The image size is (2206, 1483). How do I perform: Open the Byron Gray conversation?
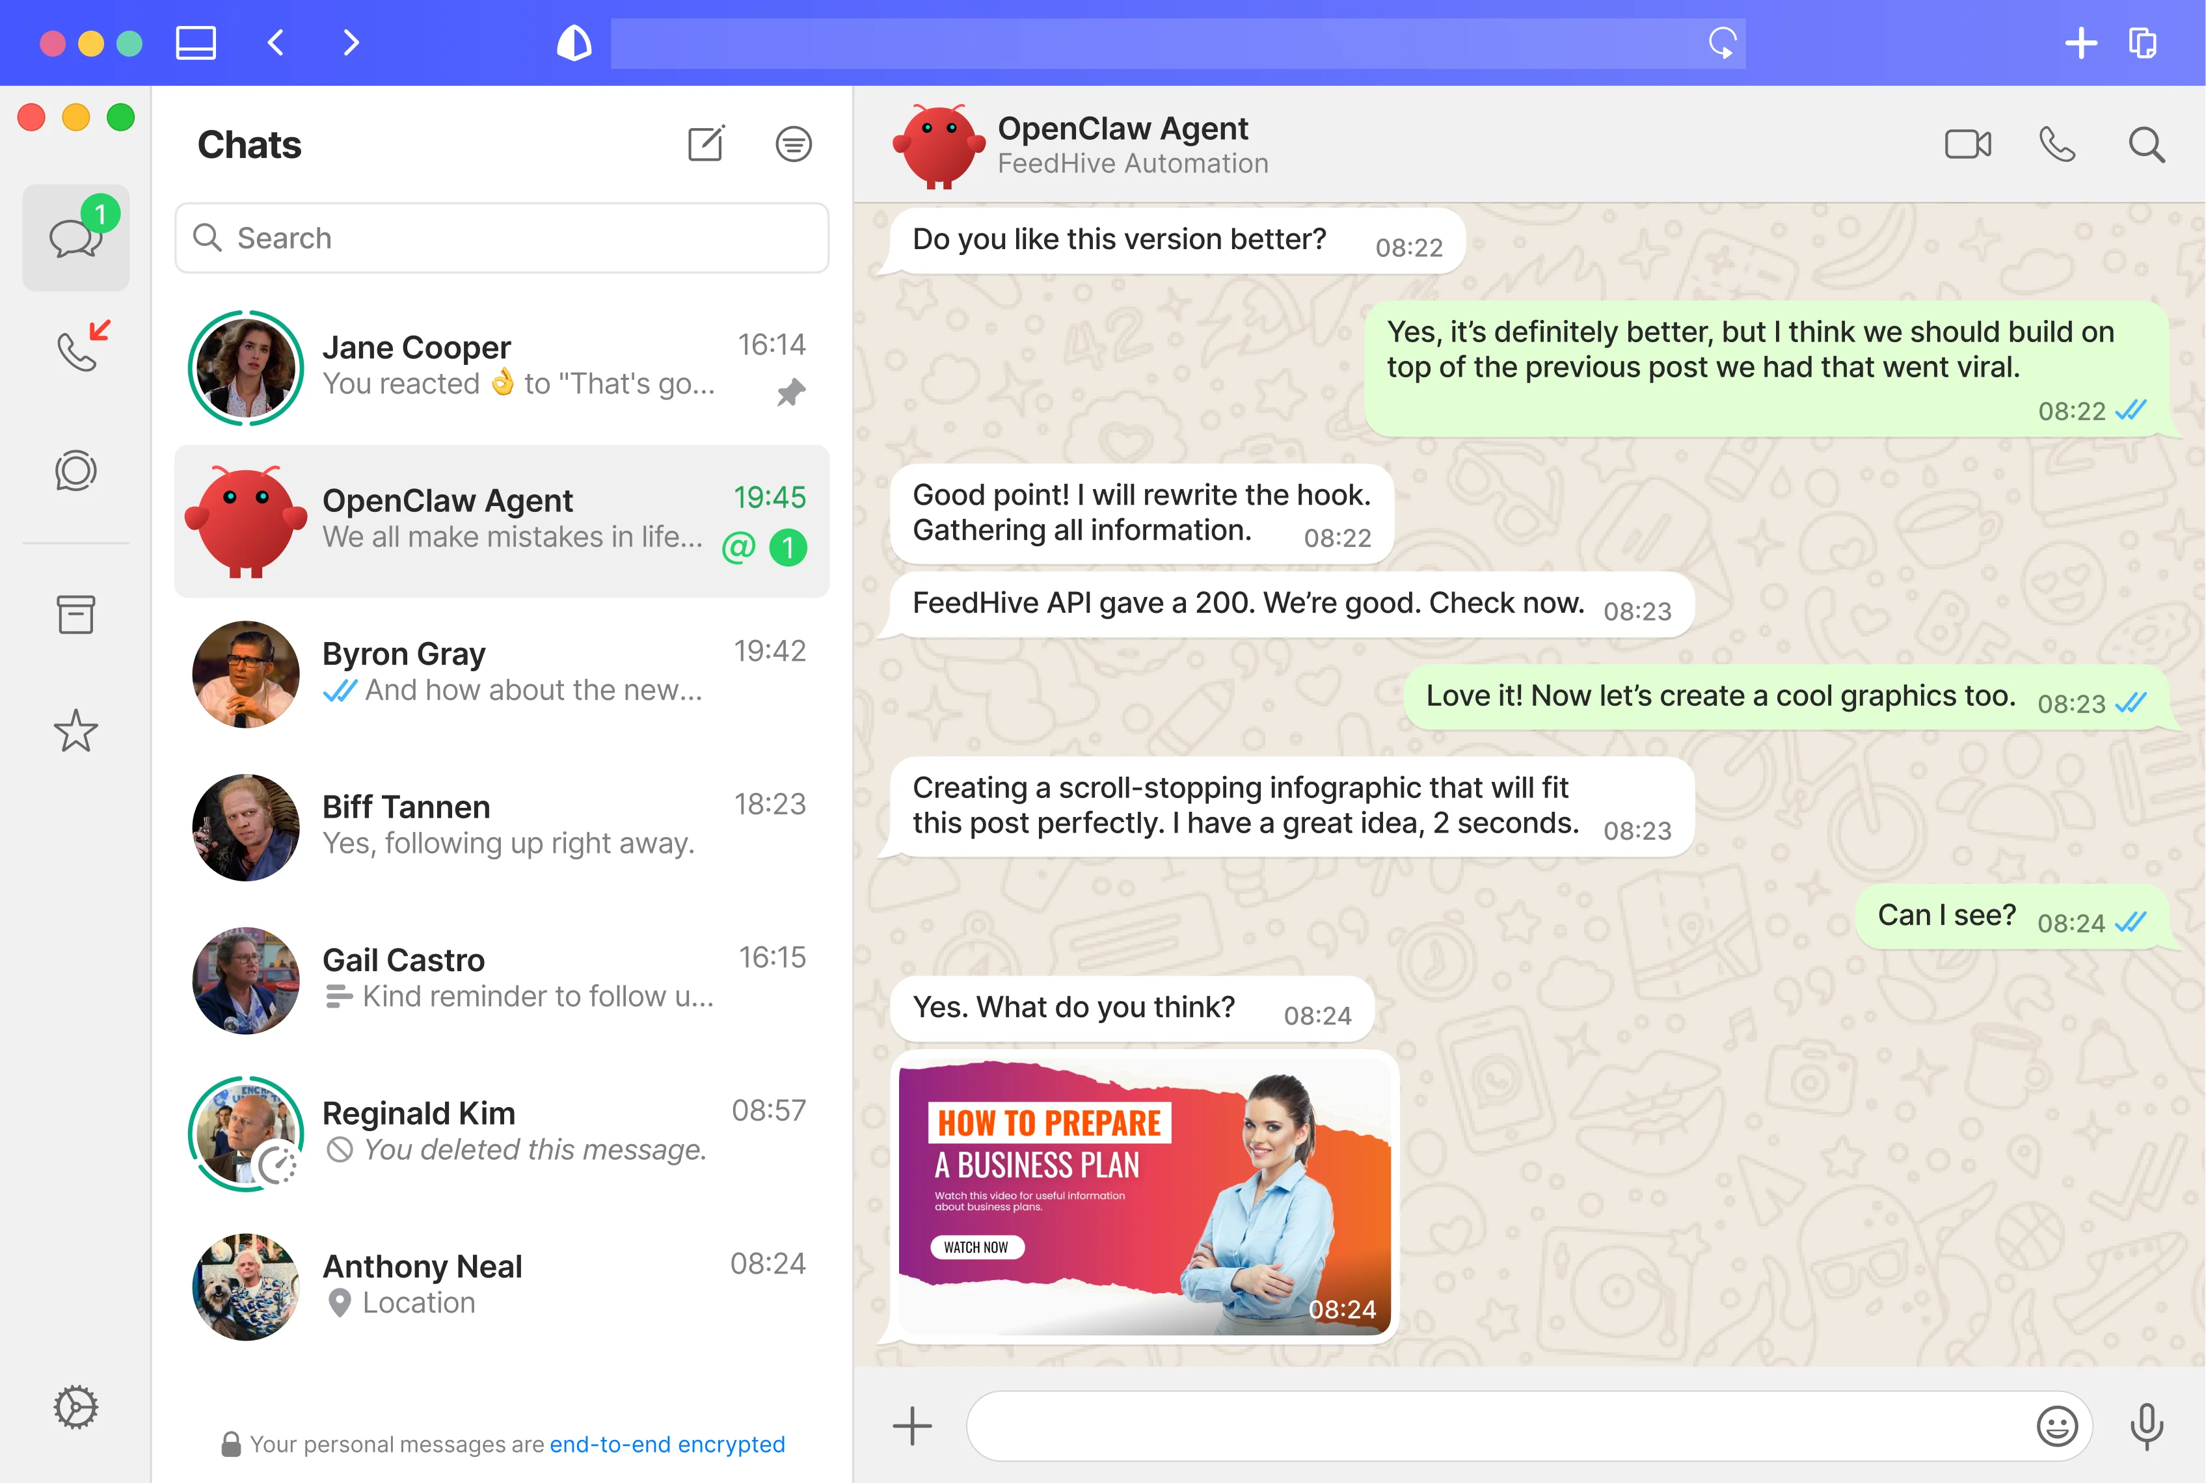coord(502,673)
